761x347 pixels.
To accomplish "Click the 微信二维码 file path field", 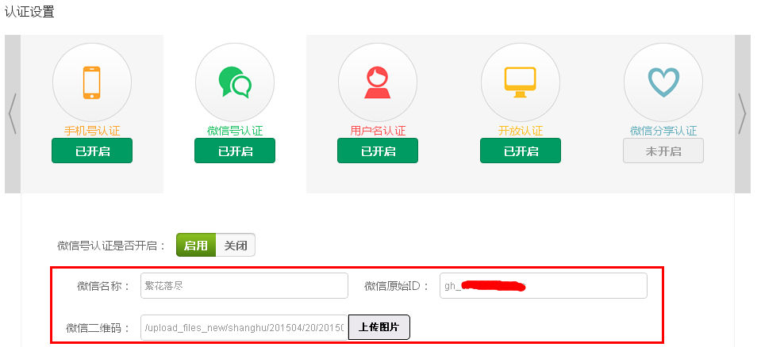I will (244, 327).
